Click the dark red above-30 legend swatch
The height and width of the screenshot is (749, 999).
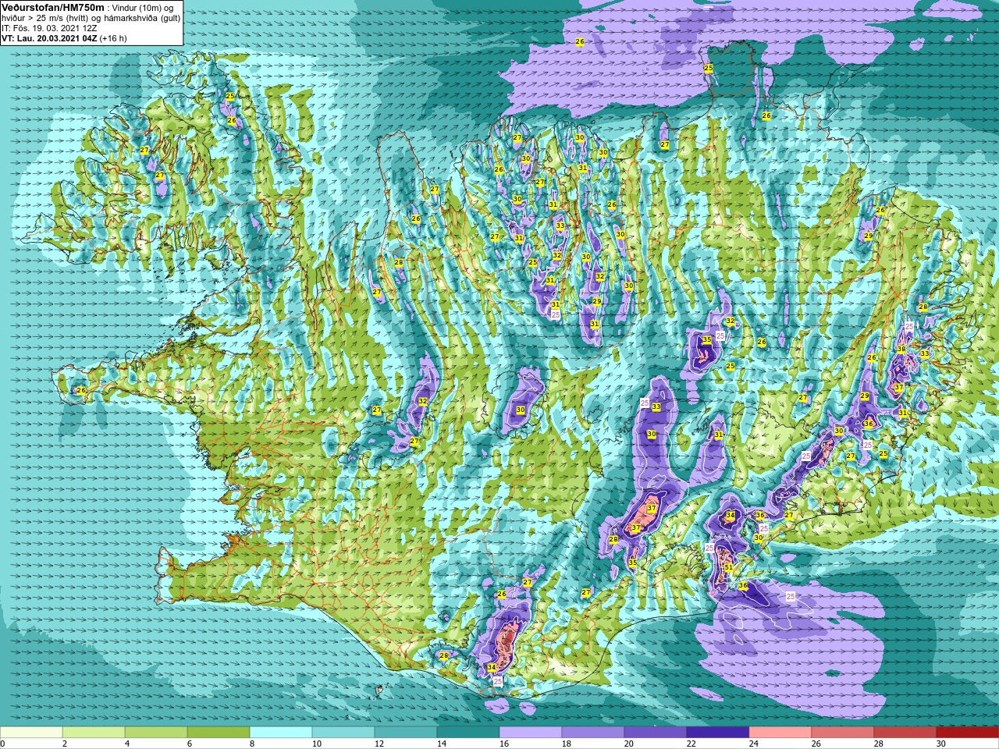click(968, 733)
